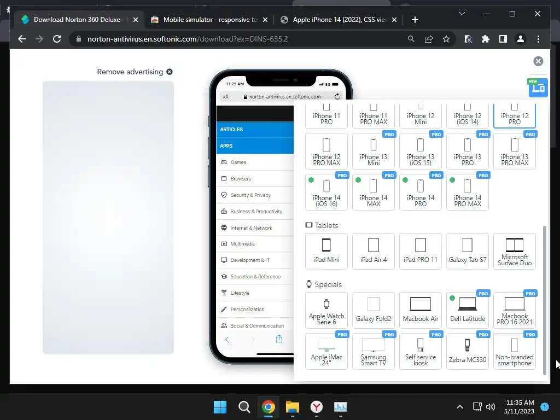Select the iPhone 11 PRO MAX device
Image resolution: width=560 pixels, height=420 pixels.
click(x=373, y=116)
